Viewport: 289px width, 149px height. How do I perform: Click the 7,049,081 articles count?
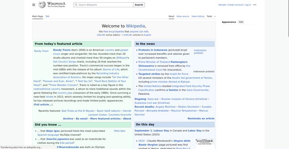(x=127, y=35)
